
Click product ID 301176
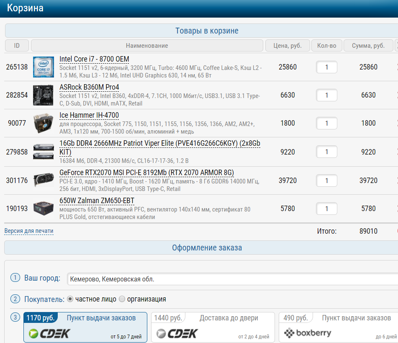coord(17,181)
